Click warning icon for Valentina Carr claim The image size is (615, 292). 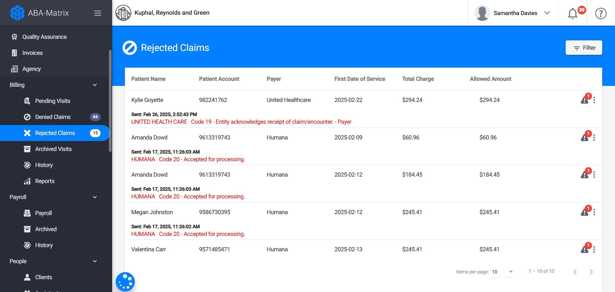click(x=585, y=250)
